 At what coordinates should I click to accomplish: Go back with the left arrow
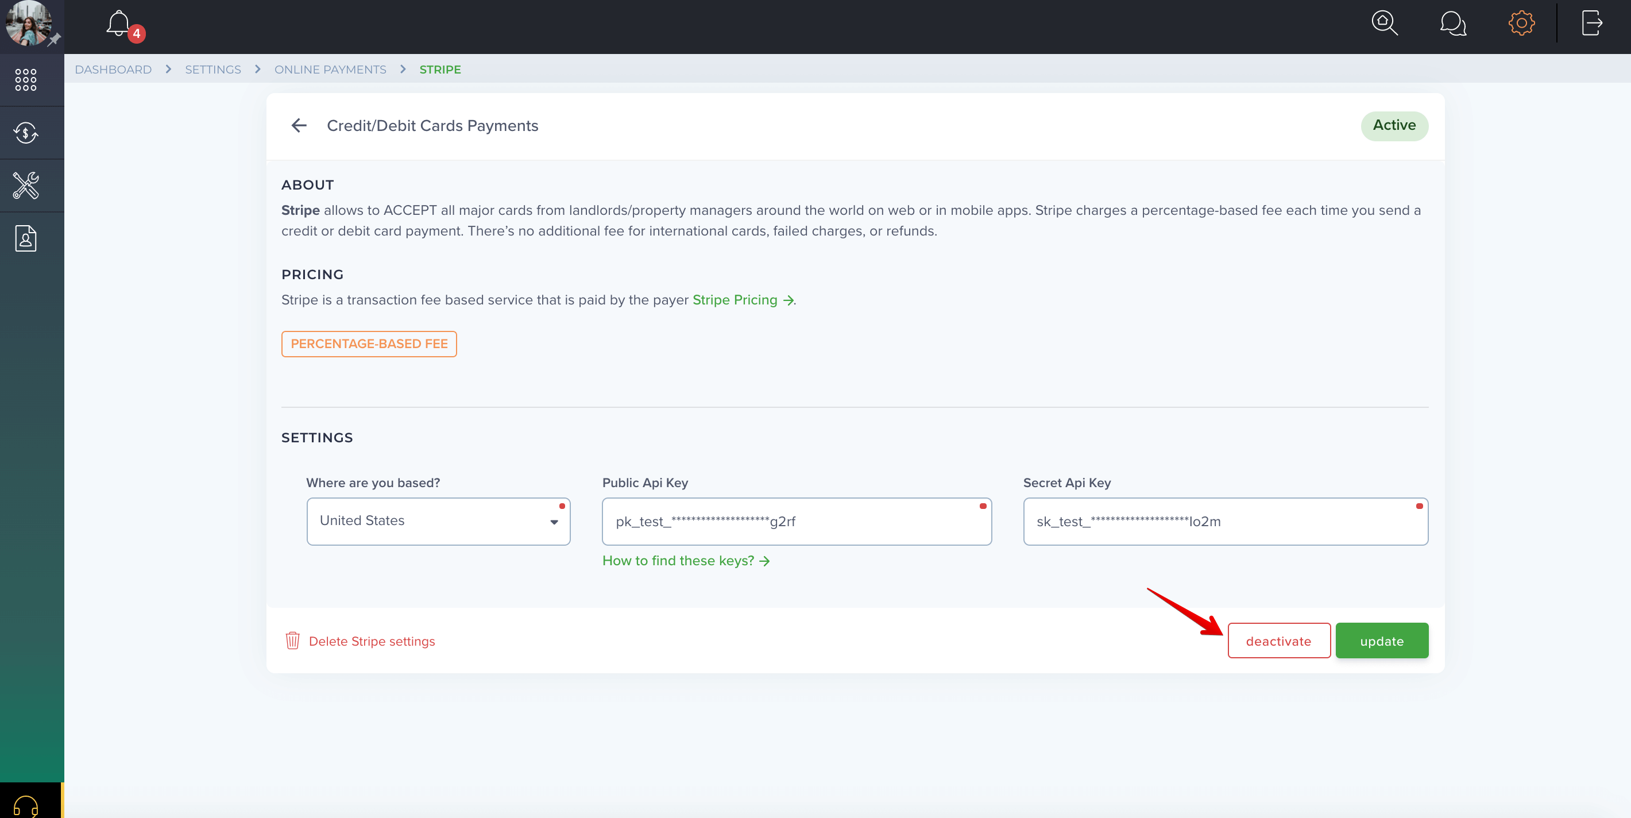299,125
